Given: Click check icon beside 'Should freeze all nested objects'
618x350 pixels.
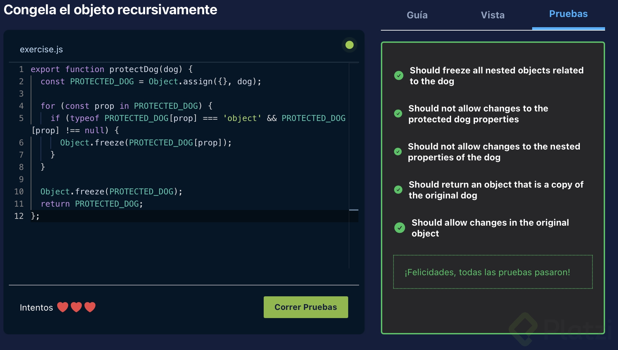Looking at the screenshot, I should tap(399, 75).
